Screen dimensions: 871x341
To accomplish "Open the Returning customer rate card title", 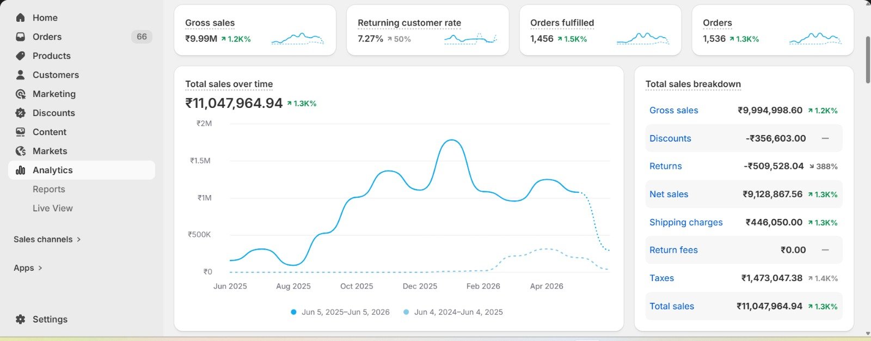I will pos(409,23).
